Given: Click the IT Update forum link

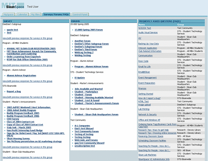Looking at the screenshot, I should click(80, 78).
